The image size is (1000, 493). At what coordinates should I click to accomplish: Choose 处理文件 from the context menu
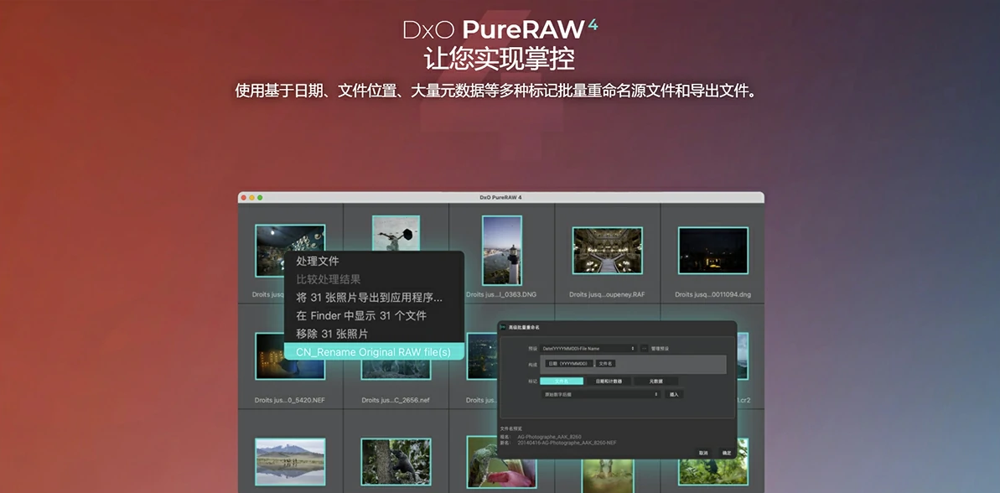point(375,261)
